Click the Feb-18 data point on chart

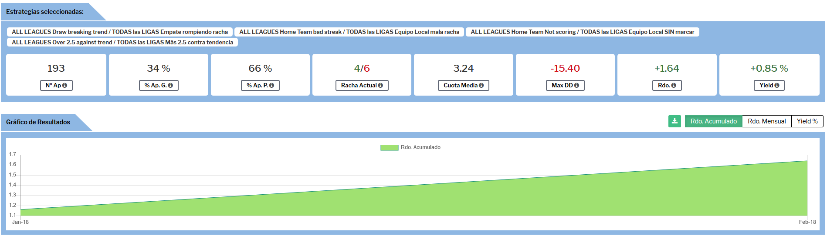[x=807, y=161]
